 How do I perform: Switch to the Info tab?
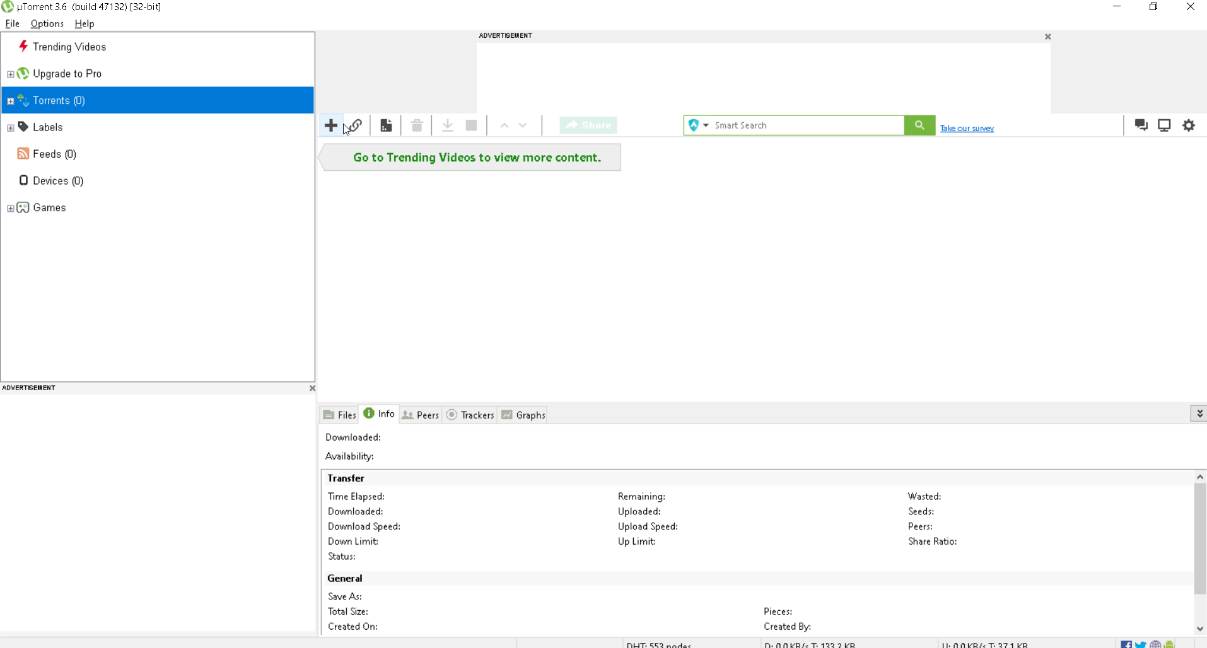pos(379,414)
